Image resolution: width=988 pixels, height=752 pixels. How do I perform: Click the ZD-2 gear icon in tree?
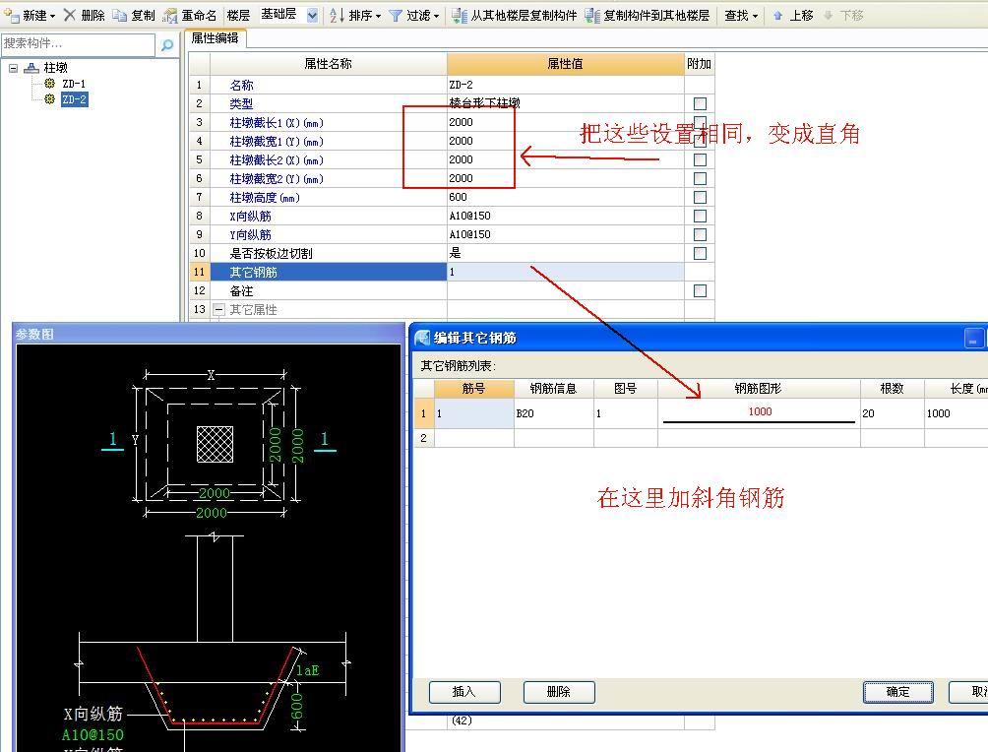coord(50,99)
